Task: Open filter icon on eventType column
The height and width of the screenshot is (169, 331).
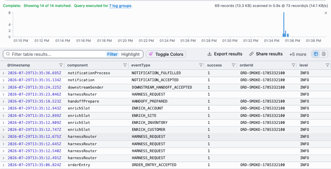Action: point(201,65)
